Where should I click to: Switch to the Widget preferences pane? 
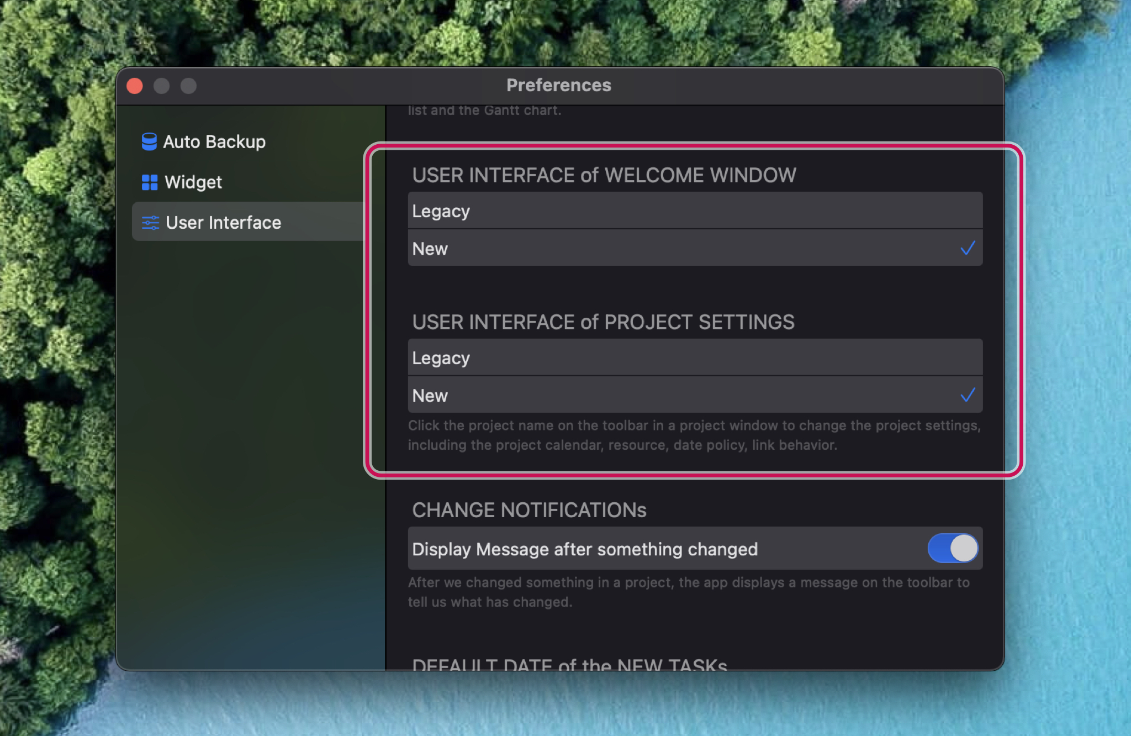pos(193,182)
